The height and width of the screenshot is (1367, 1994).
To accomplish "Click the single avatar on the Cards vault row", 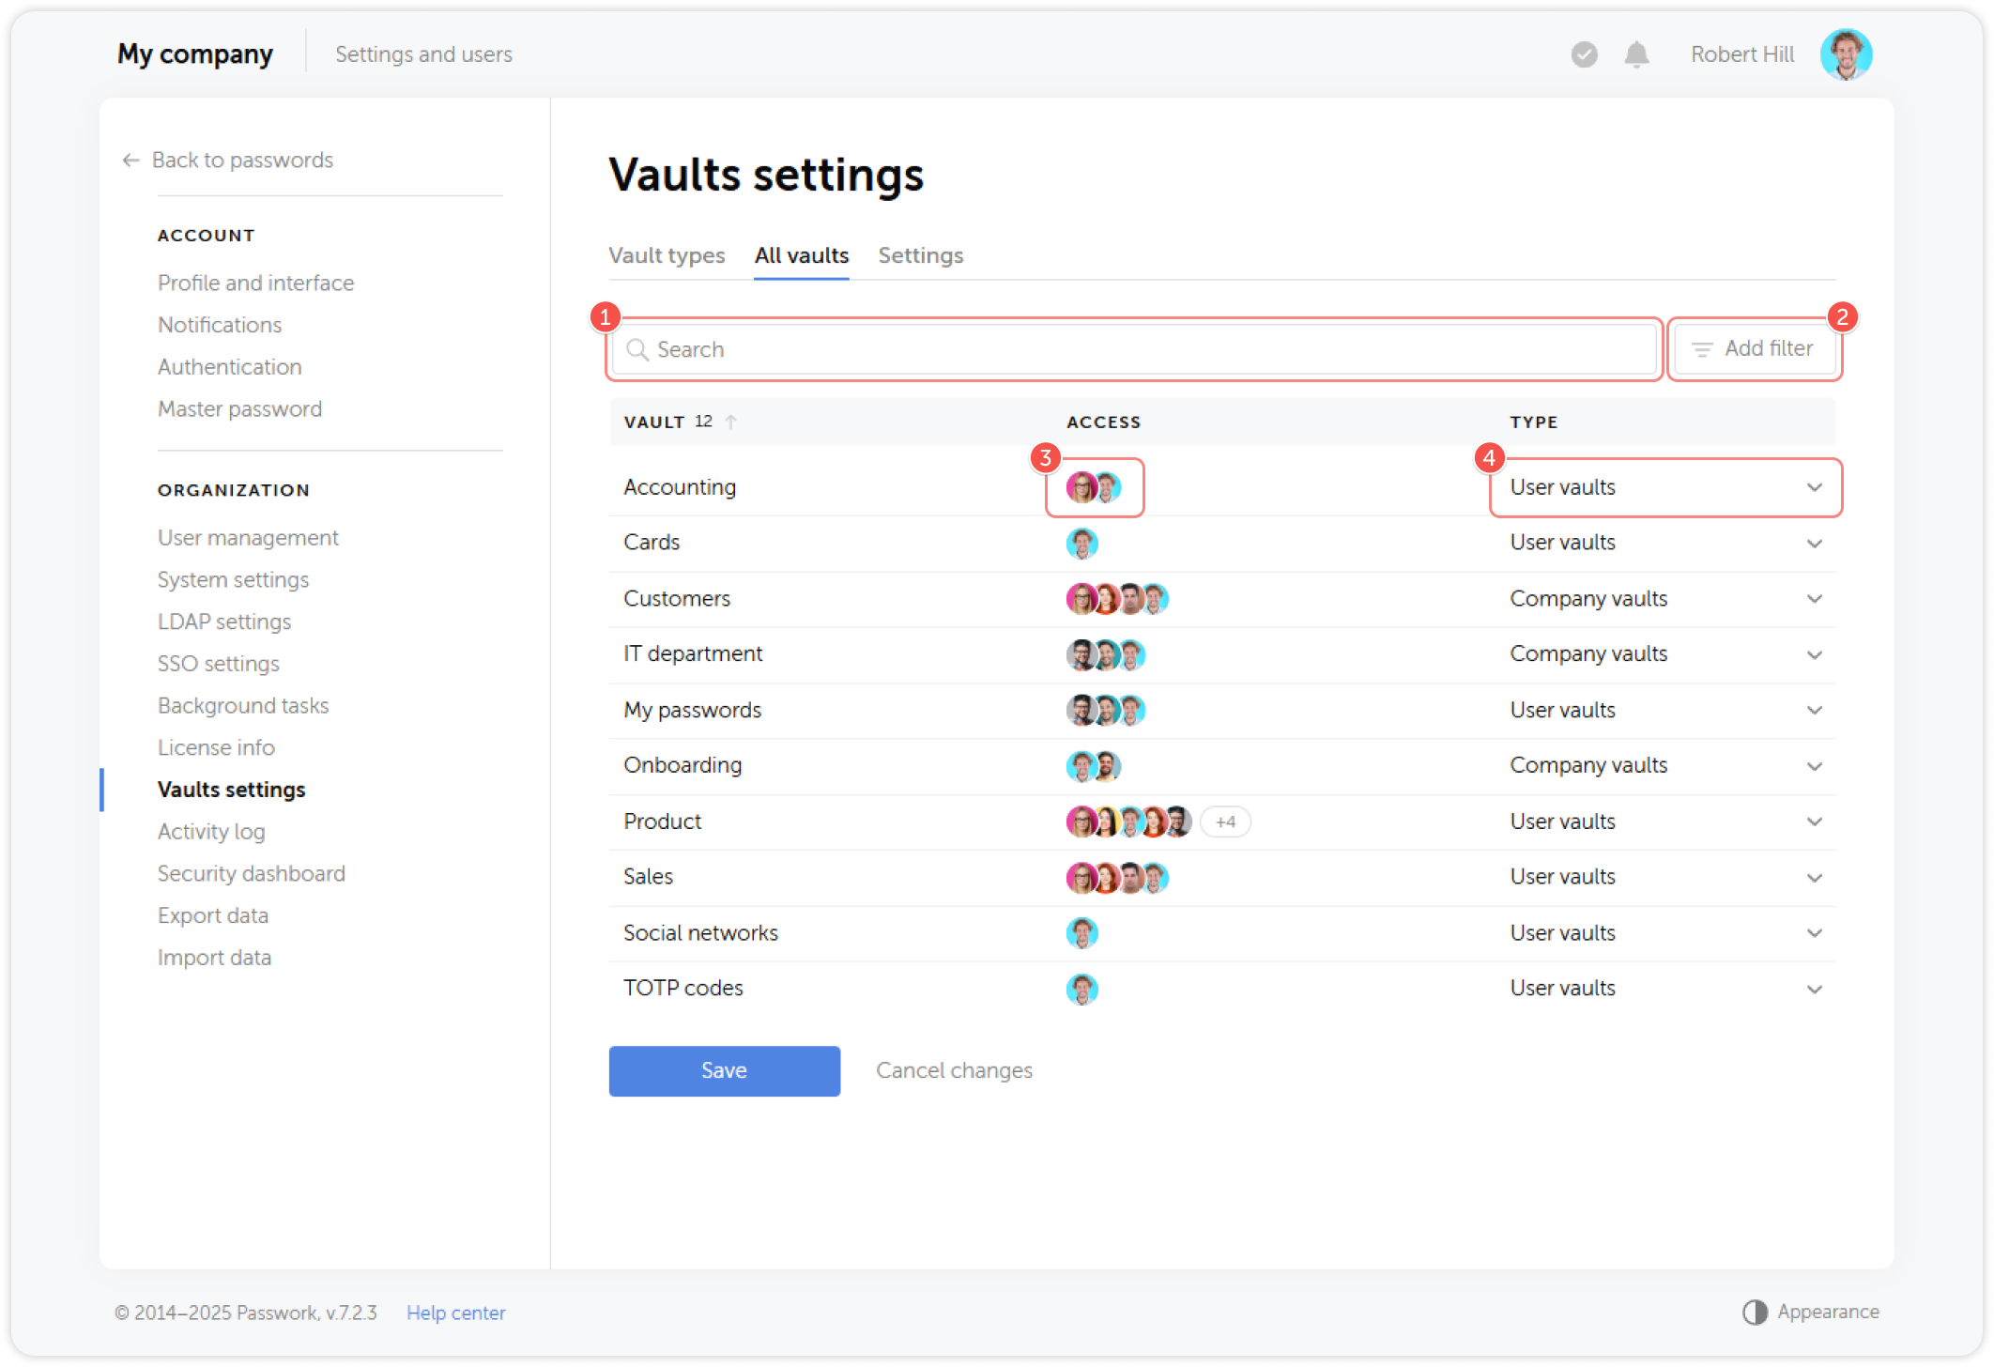I will coord(1081,543).
